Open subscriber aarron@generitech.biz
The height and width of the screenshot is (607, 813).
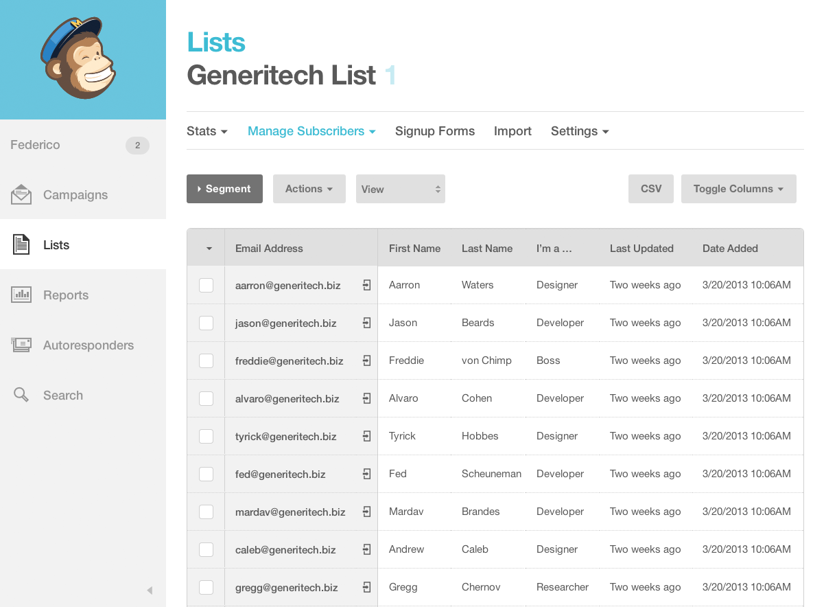[287, 286]
